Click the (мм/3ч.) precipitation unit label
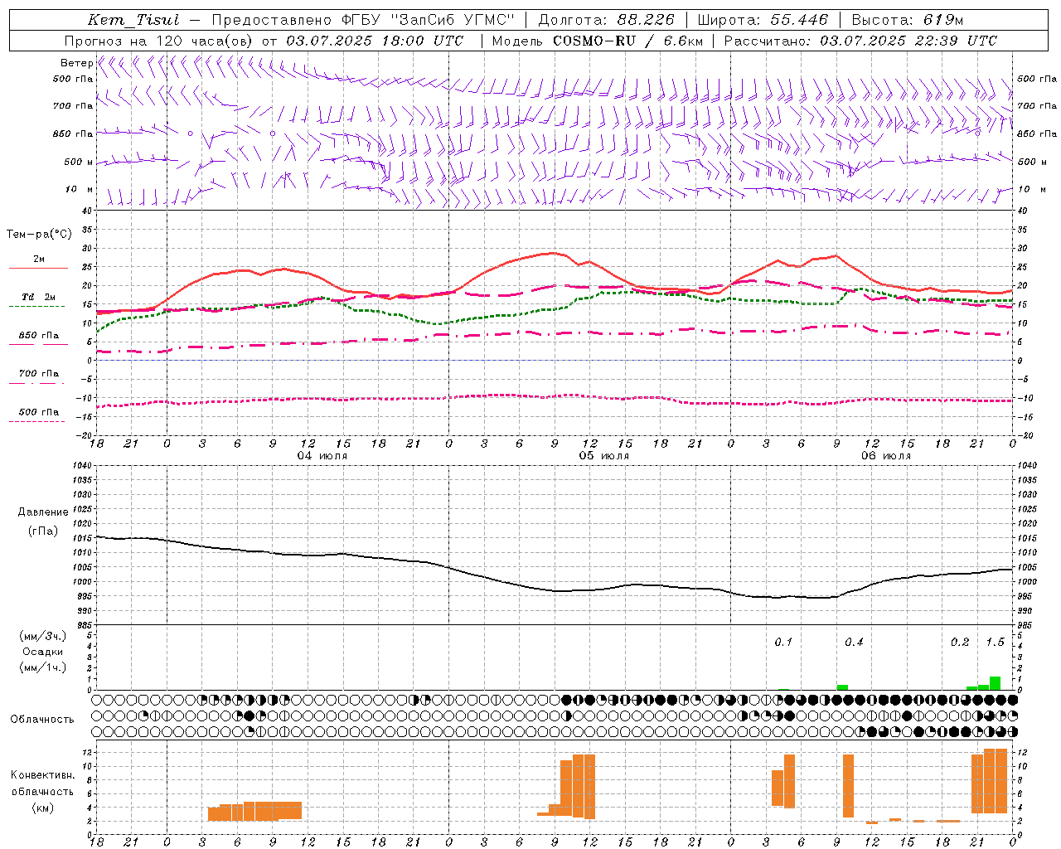The image size is (1061, 849). 43,636
